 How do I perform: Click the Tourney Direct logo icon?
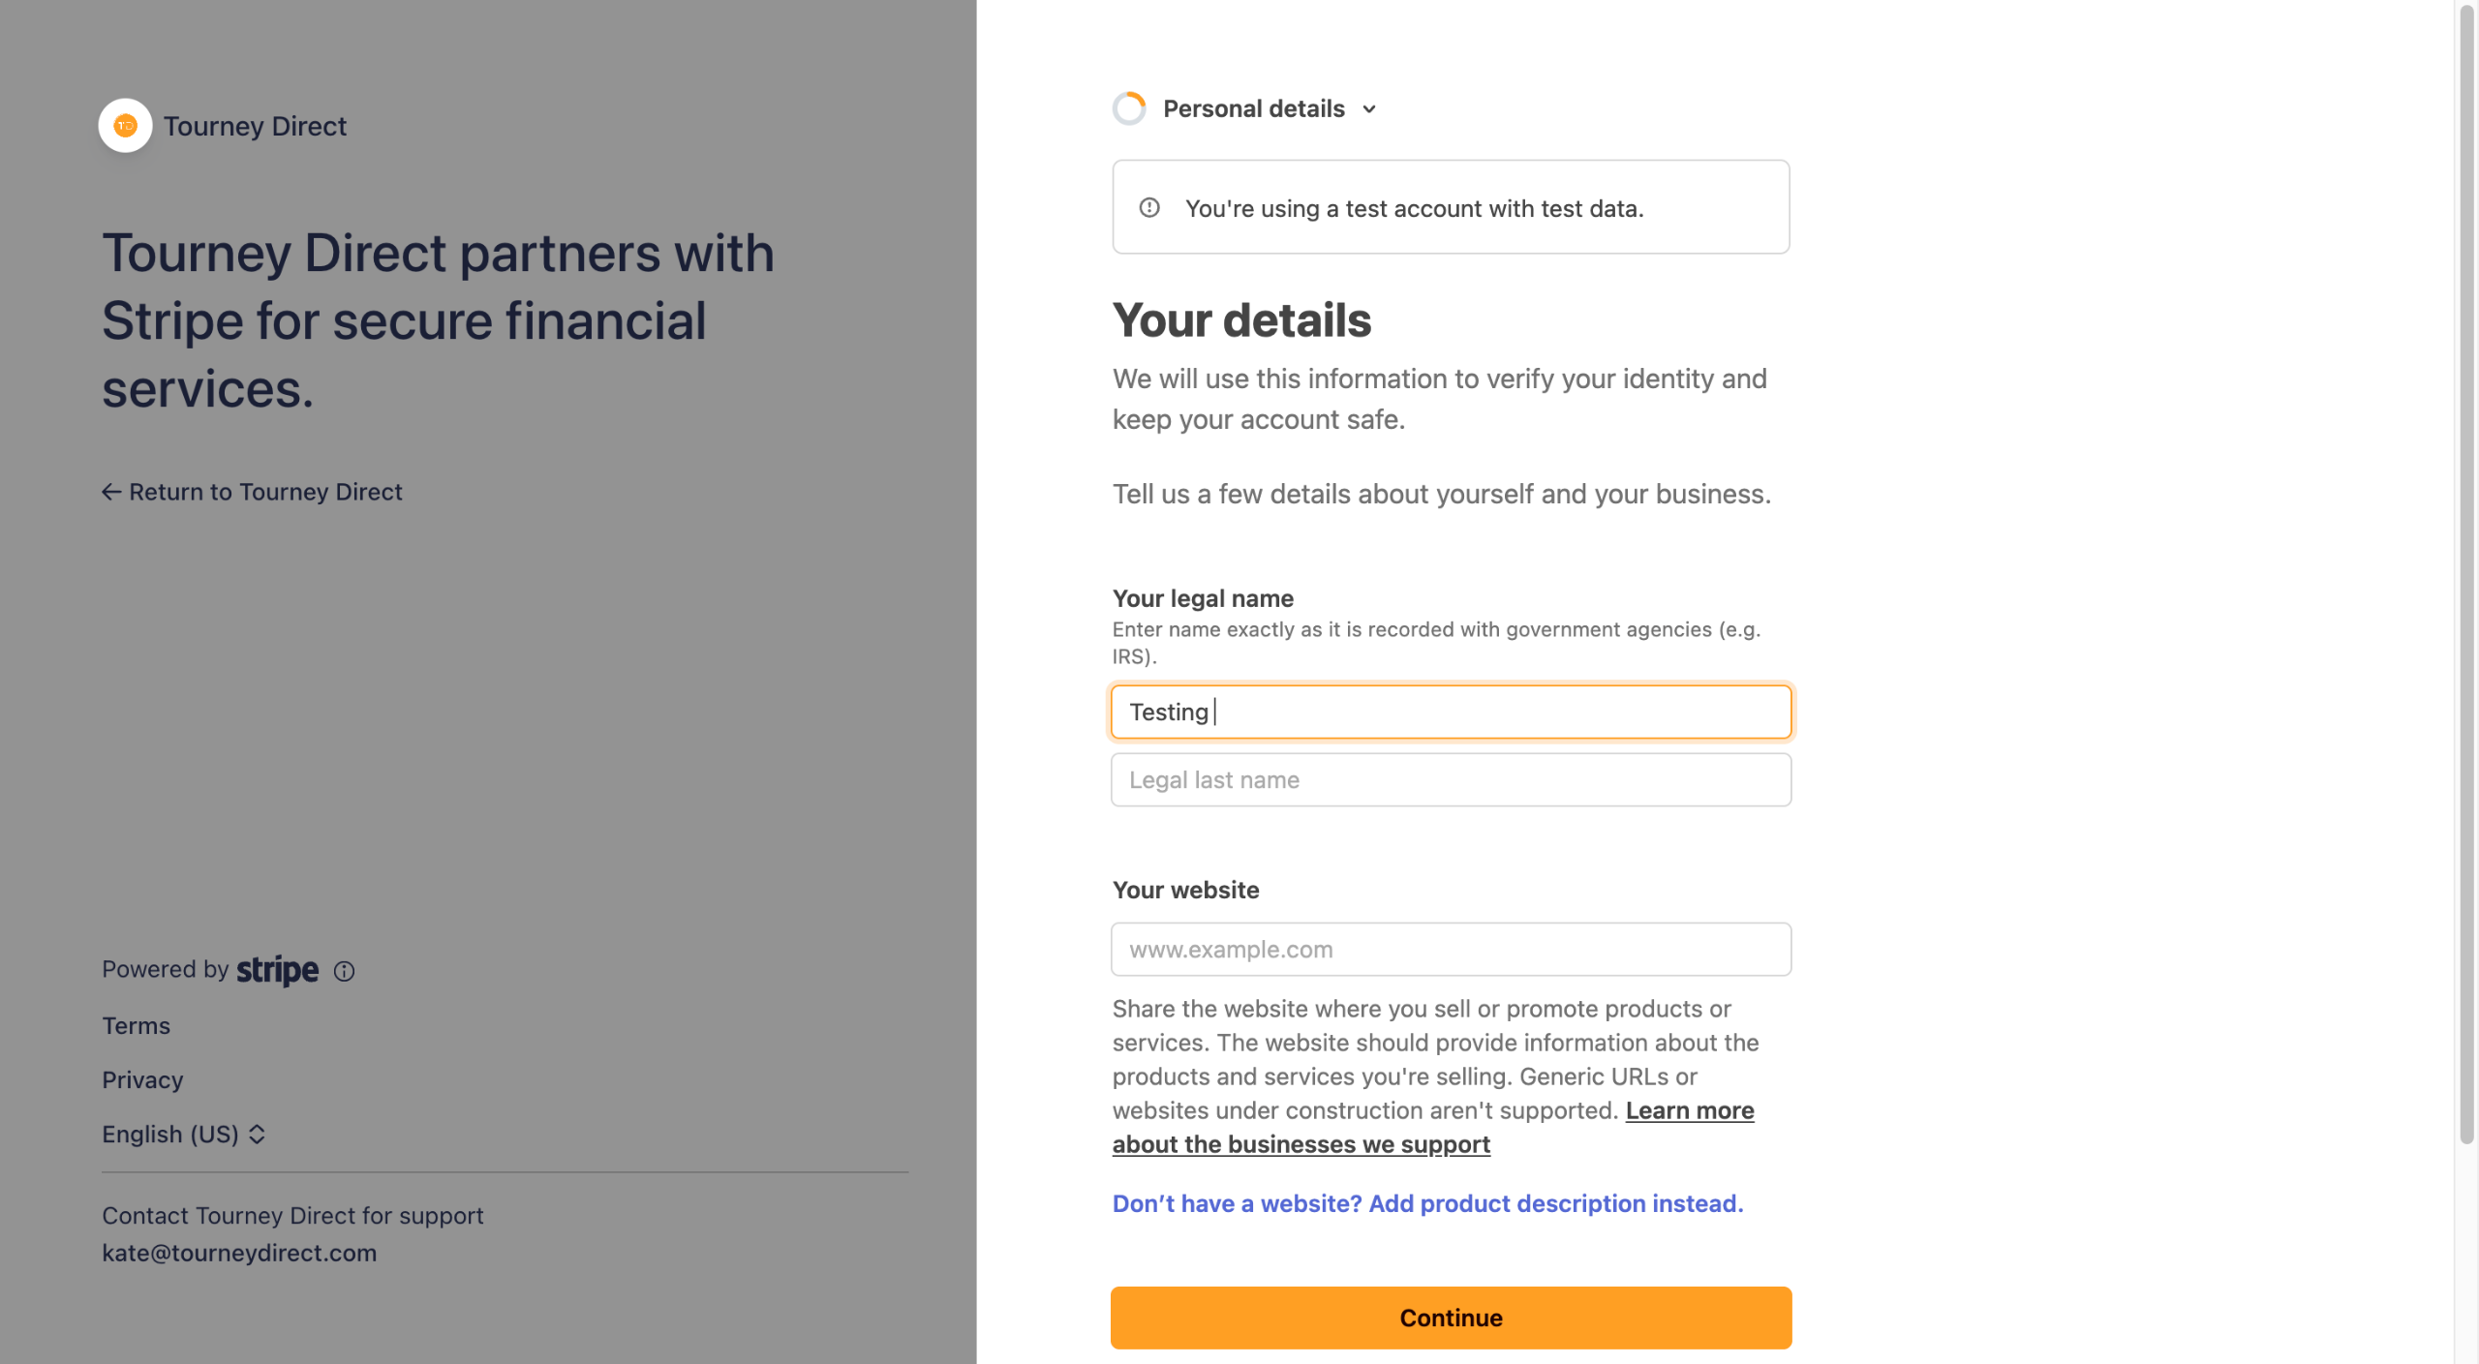coord(125,126)
